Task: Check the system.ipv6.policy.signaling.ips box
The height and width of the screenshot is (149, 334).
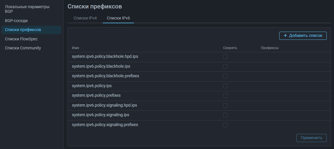Action: coord(225,115)
